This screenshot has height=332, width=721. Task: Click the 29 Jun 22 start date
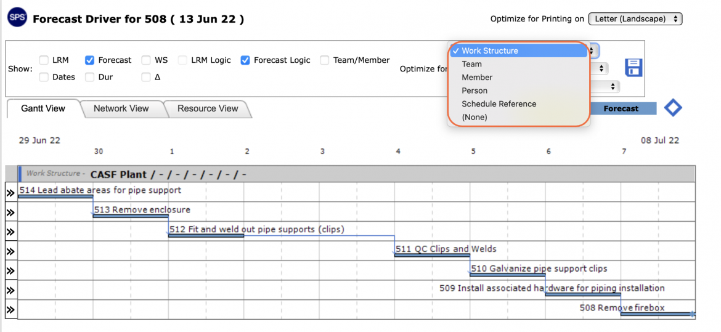tap(39, 140)
